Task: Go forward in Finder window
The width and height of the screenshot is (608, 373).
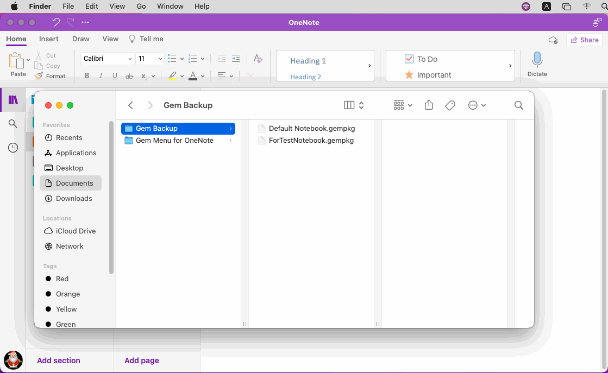Action: pos(151,105)
